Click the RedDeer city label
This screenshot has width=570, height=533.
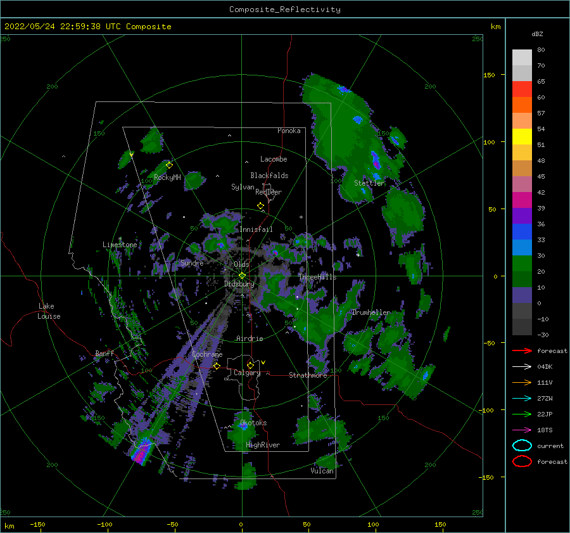(269, 192)
